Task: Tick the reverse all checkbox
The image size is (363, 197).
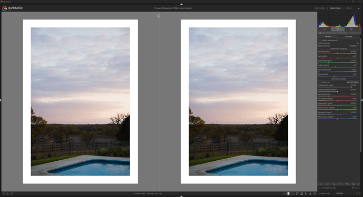Action: tap(320, 82)
